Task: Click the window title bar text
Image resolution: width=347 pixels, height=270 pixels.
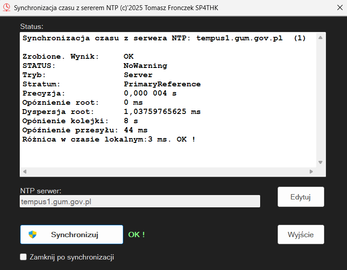Action: coord(116,8)
